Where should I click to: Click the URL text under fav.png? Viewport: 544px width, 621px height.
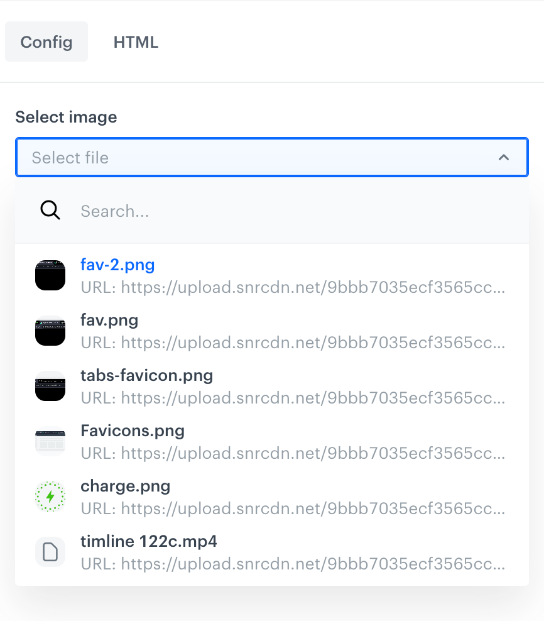[x=291, y=343]
